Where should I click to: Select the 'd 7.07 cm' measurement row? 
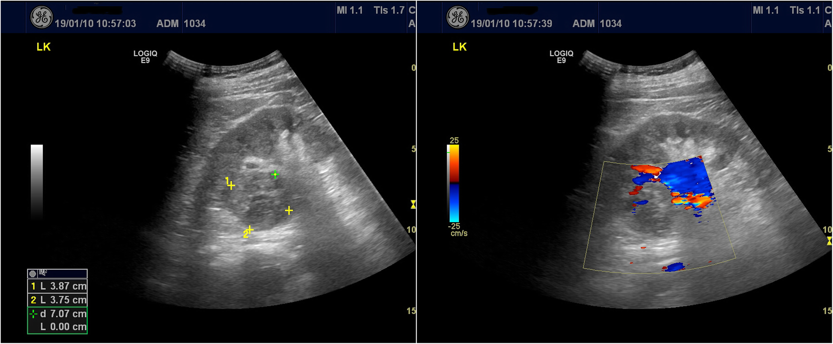[57, 314]
